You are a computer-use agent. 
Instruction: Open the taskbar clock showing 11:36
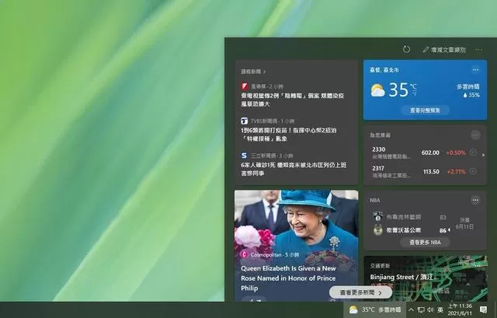(x=460, y=309)
